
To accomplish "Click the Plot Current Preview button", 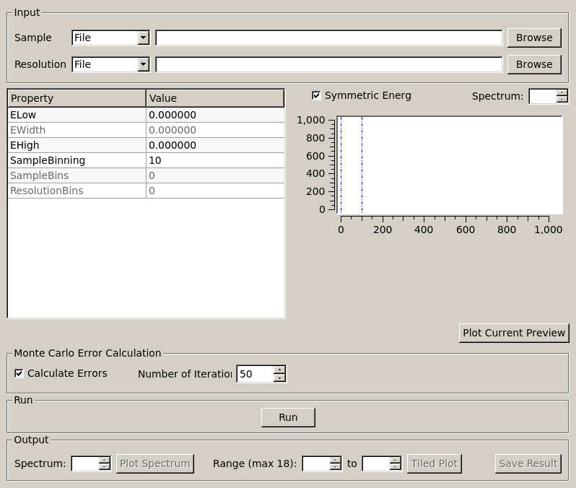I will [x=513, y=333].
